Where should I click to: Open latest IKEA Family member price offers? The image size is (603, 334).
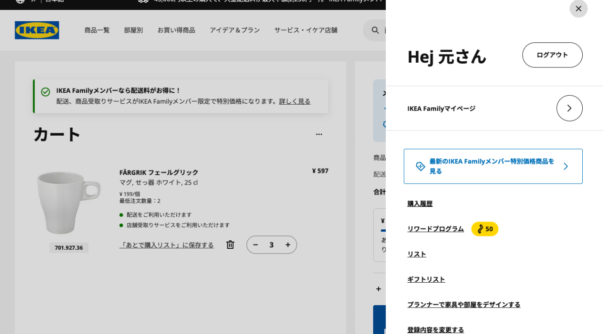493,166
